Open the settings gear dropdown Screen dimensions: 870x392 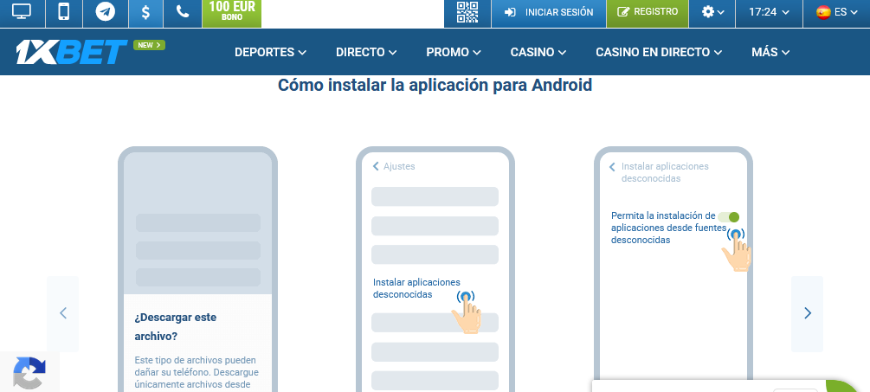[713, 12]
